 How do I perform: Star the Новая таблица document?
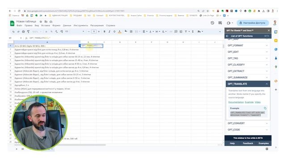41,22
